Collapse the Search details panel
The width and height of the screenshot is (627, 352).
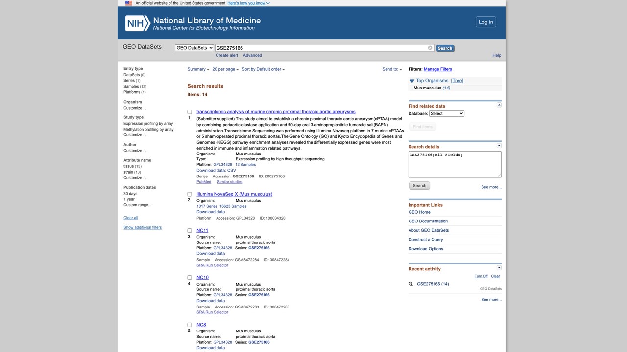coord(499,146)
